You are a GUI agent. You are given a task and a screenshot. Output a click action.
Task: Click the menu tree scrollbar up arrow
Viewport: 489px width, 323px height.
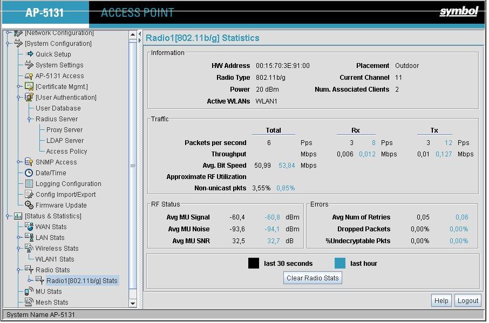pos(133,35)
